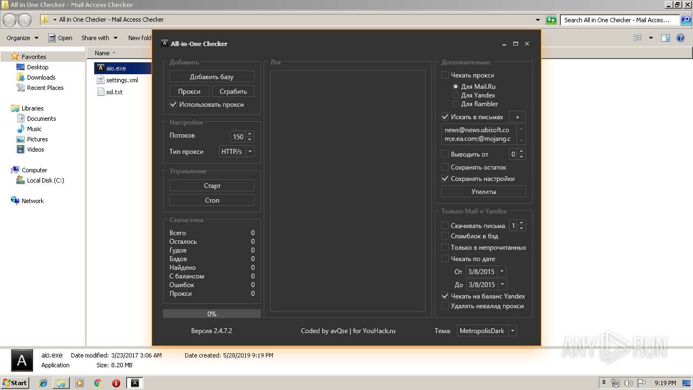Click the plus button beside Искать в письмах
Image resolution: width=693 pixels, height=390 pixels.
tap(517, 117)
